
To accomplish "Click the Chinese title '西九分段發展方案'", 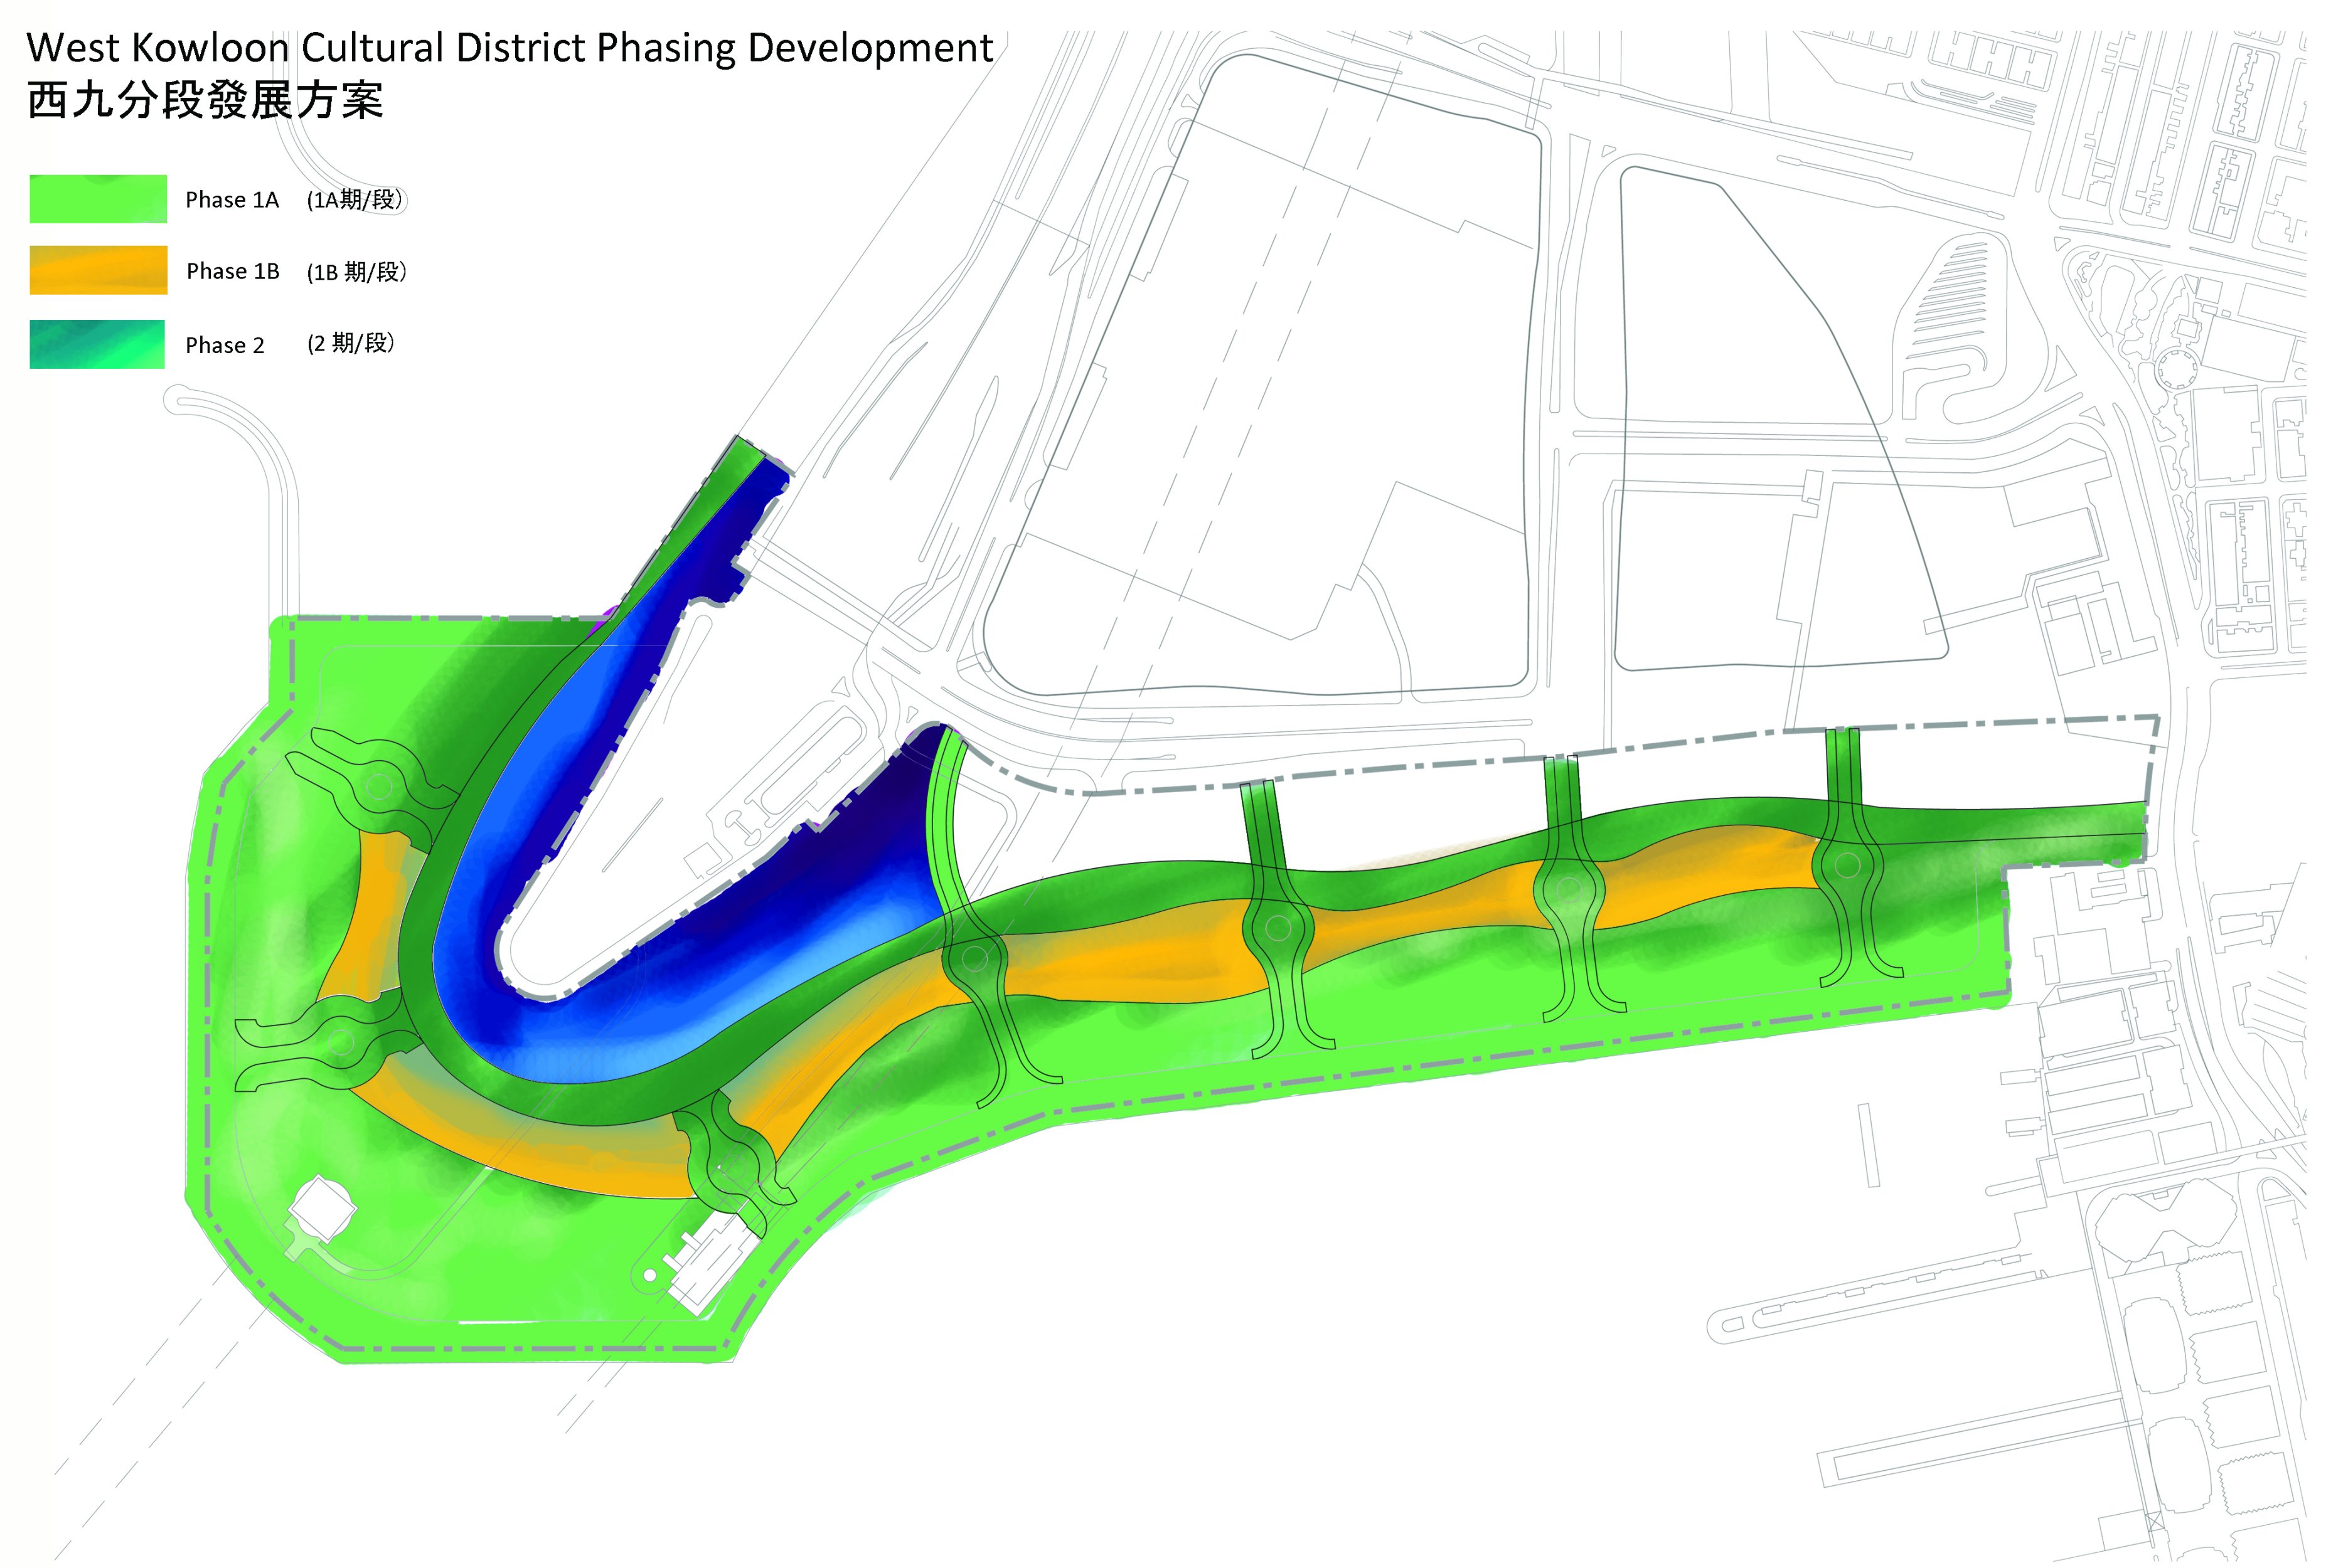I will click(x=205, y=100).
